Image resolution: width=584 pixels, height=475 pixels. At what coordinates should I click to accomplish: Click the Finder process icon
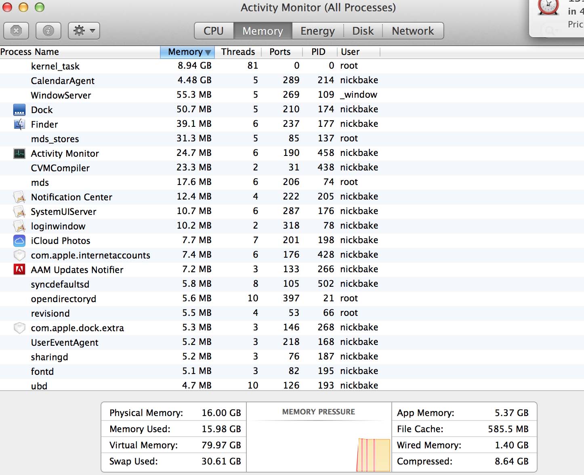pyautogui.click(x=19, y=124)
